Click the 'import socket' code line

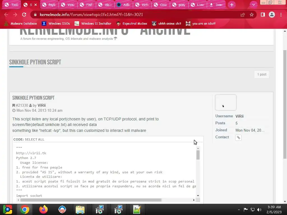point(29,196)
